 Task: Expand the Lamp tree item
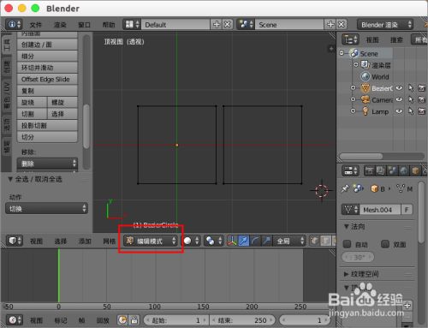pyautogui.click(x=353, y=110)
